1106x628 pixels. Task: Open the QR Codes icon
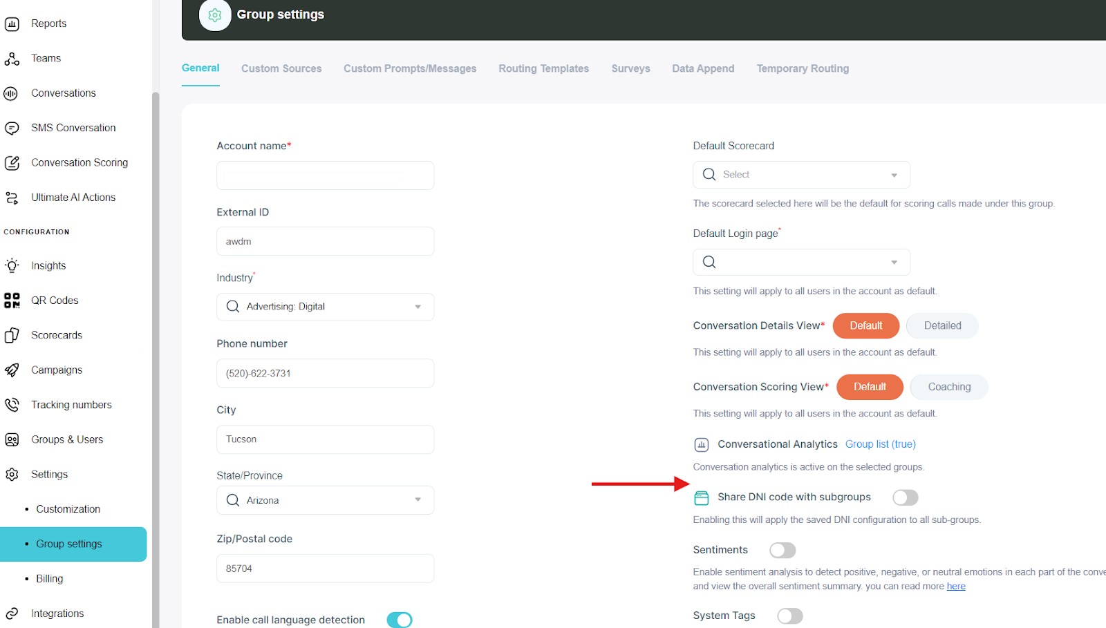pos(12,301)
